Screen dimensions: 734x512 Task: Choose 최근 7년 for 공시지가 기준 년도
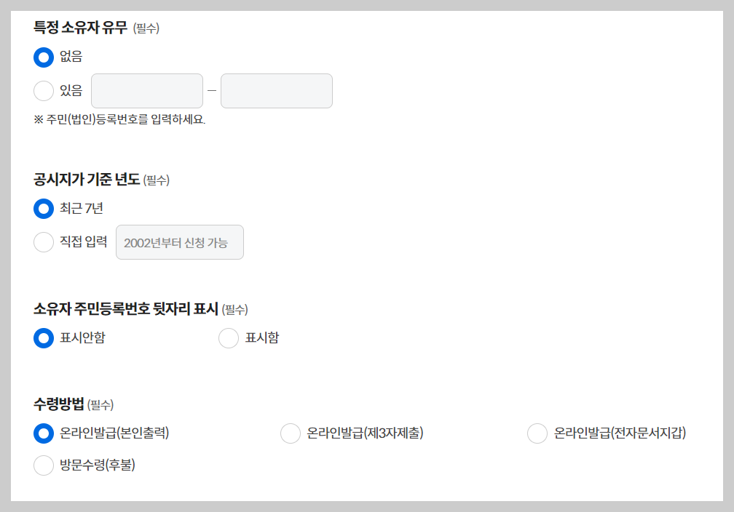44,209
